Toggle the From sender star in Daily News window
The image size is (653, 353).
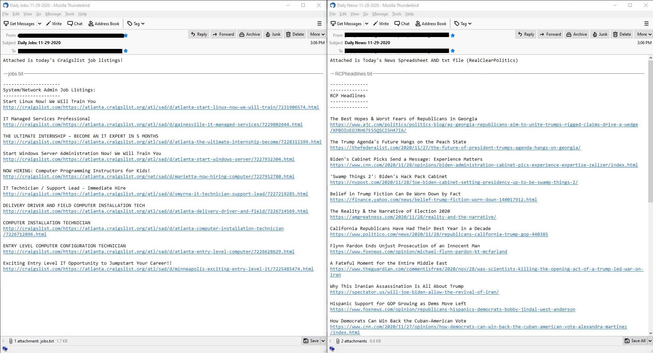point(453,35)
